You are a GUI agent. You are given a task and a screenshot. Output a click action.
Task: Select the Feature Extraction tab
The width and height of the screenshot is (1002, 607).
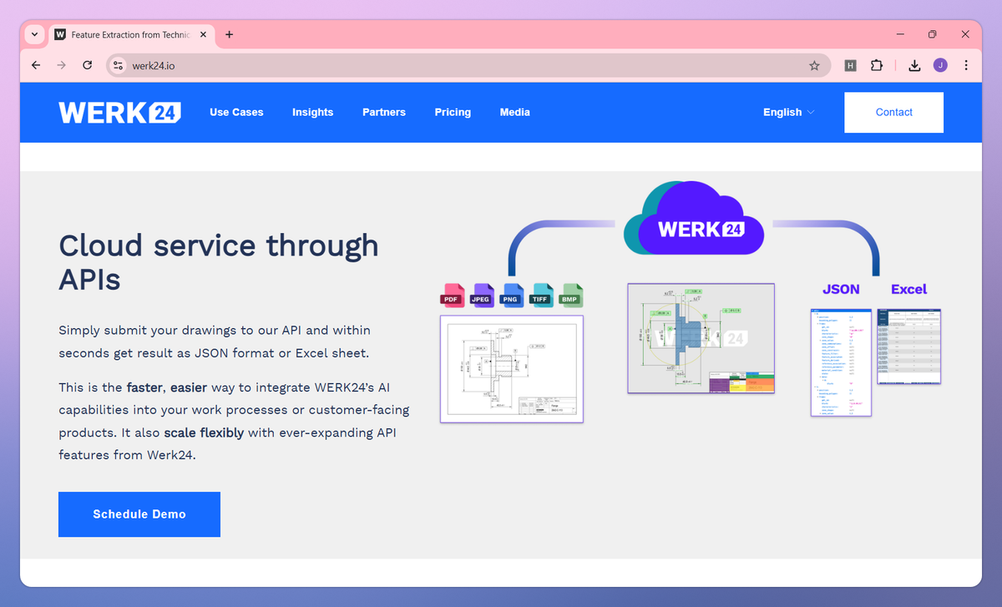pyautogui.click(x=129, y=34)
